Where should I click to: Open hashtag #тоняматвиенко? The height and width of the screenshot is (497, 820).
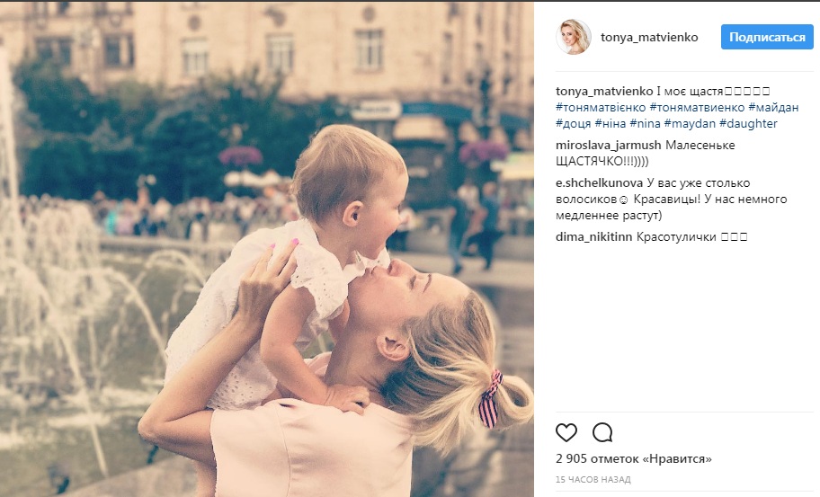[697, 108]
